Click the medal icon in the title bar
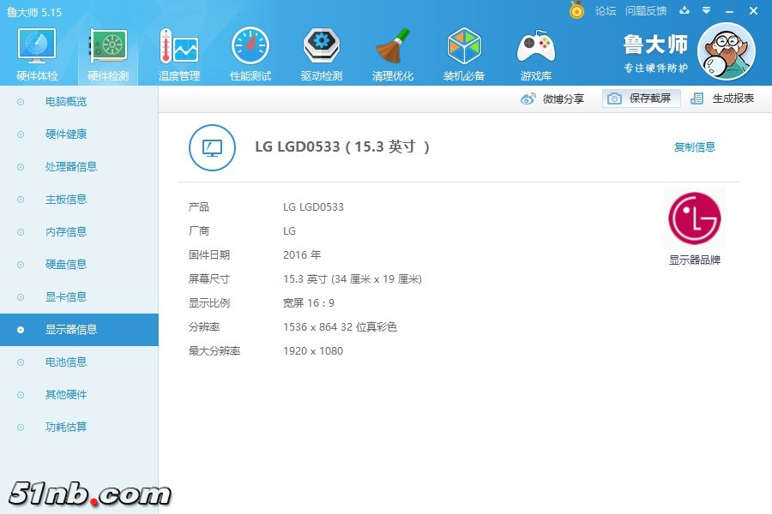 point(577,11)
